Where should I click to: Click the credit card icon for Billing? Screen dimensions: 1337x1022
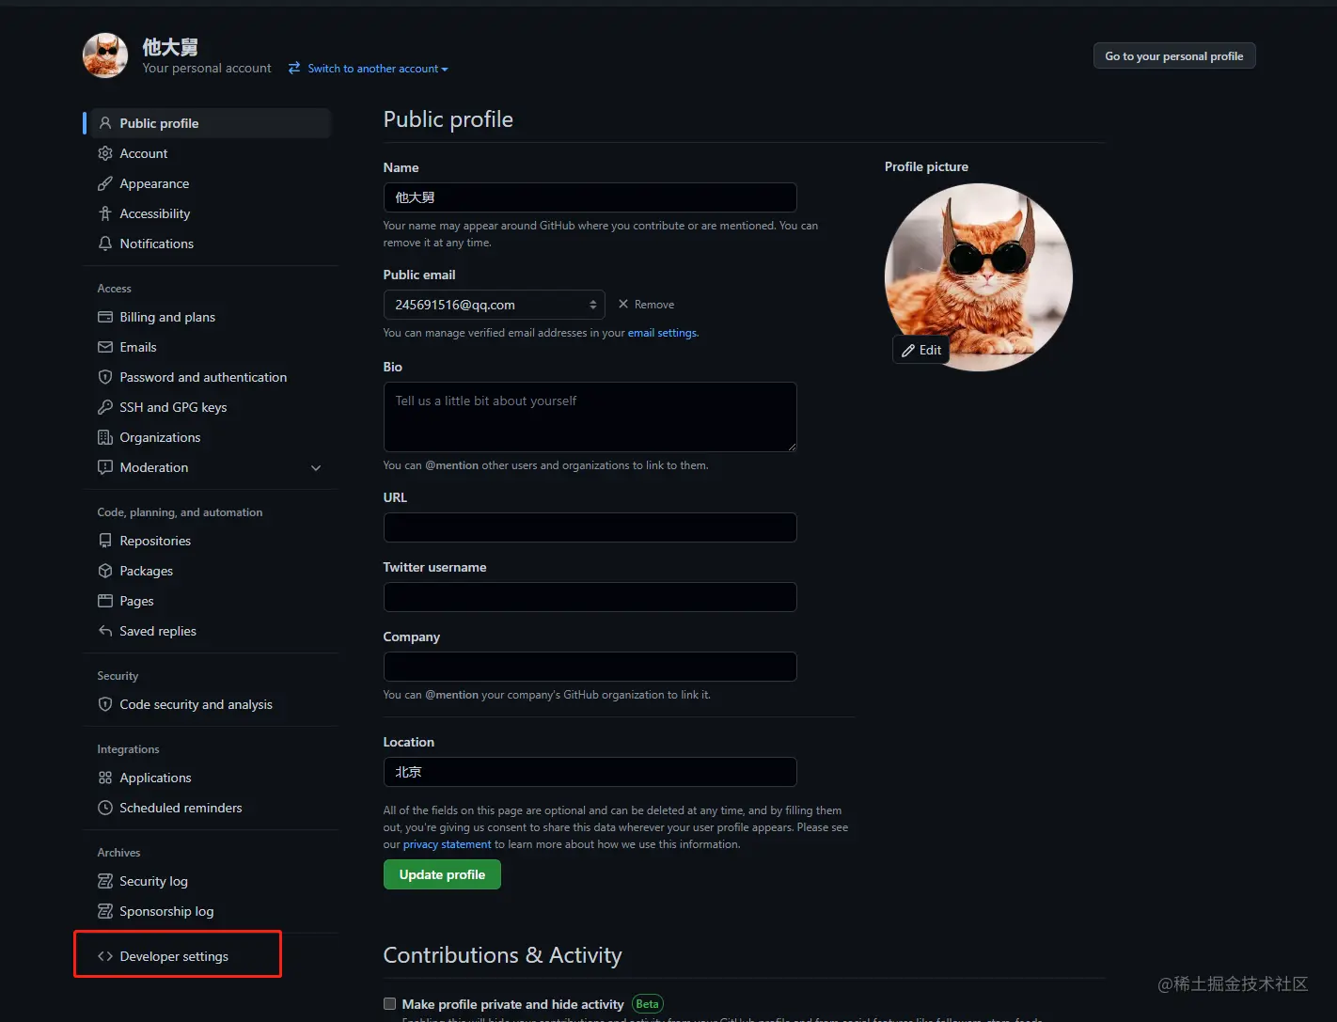pos(105,317)
